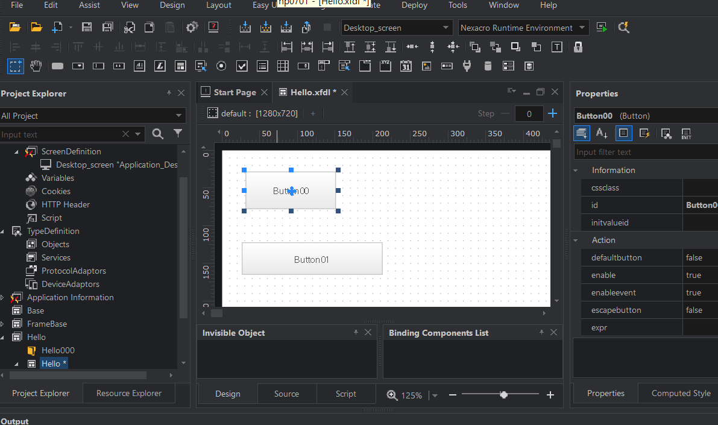Select the Combo component tool

[x=78, y=66]
